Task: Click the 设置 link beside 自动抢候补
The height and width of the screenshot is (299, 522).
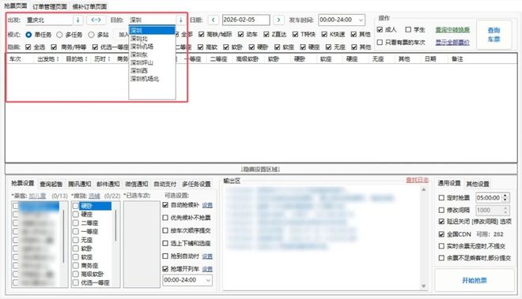Action: click(207, 205)
